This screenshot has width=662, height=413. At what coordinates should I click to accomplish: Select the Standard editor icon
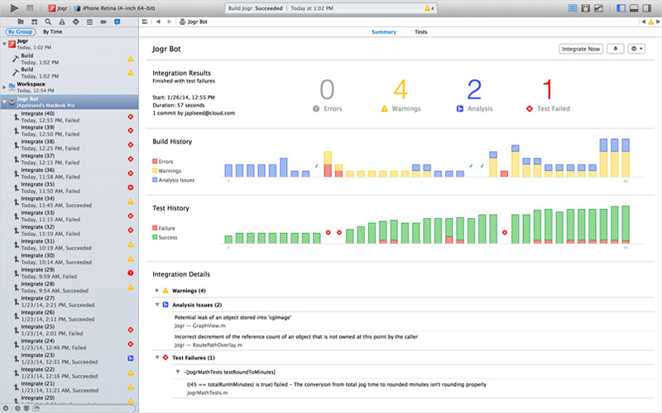click(573, 8)
